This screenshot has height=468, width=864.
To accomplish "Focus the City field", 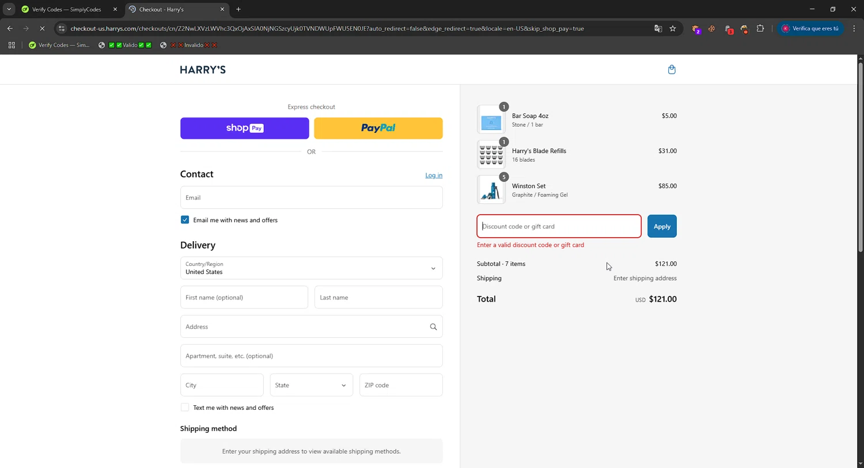I will (x=222, y=385).
